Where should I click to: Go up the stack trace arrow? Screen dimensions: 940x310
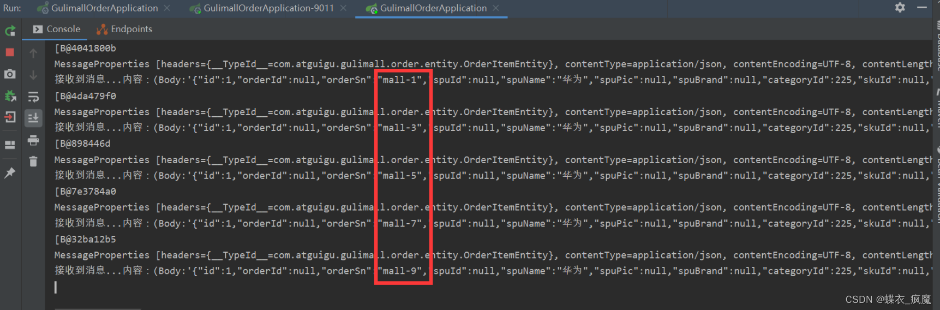(33, 53)
